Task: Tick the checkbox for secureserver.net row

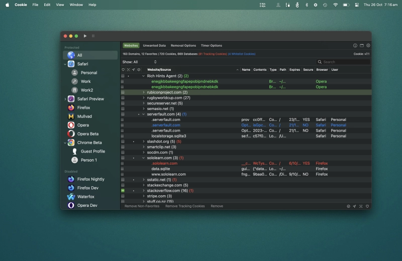Action: tap(123, 103)
